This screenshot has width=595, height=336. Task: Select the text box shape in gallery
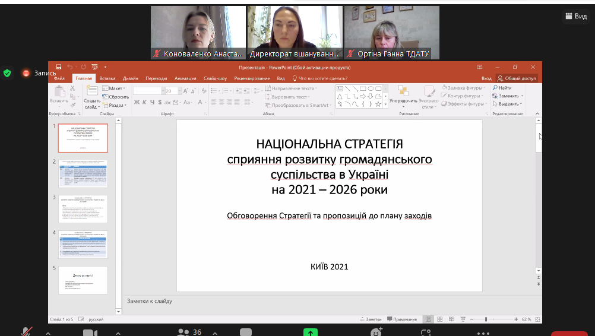coord(340,88)
